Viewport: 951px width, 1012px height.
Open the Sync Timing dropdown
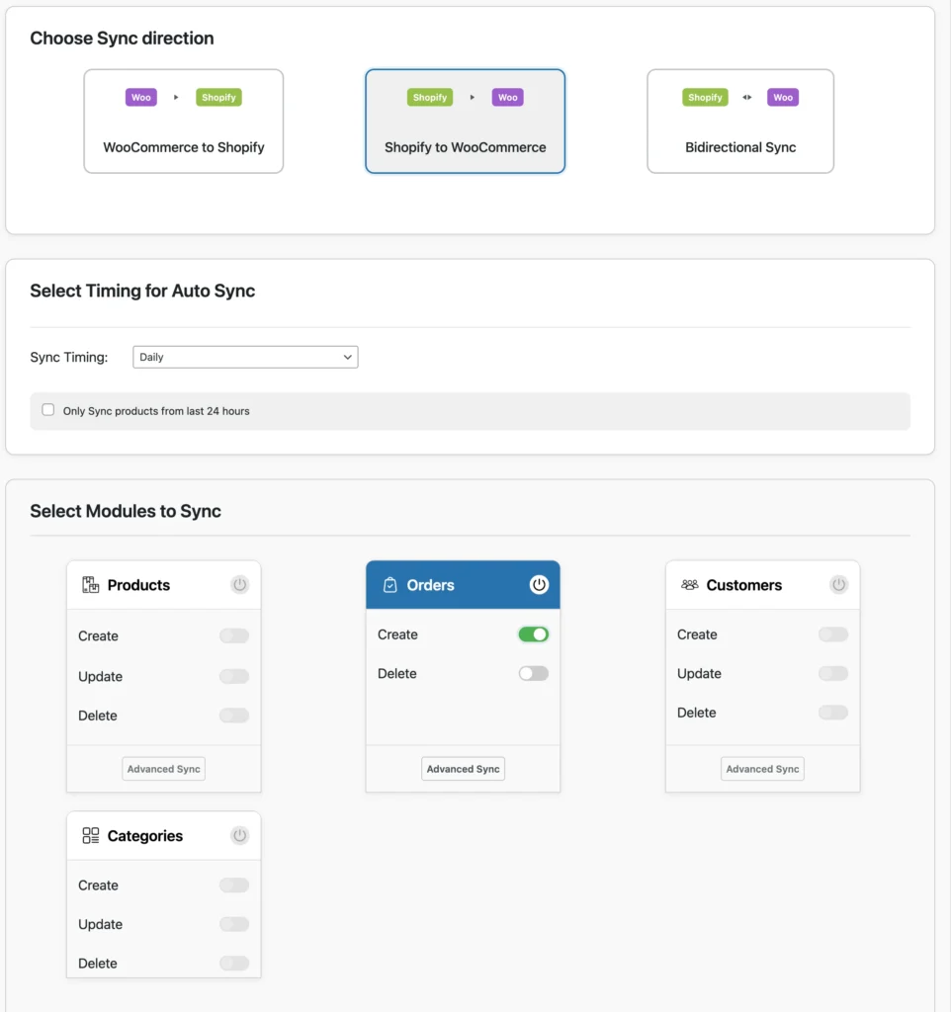coord(245,357)
